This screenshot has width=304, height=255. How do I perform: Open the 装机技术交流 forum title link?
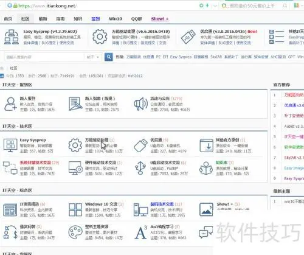click(x=162, y=204)
